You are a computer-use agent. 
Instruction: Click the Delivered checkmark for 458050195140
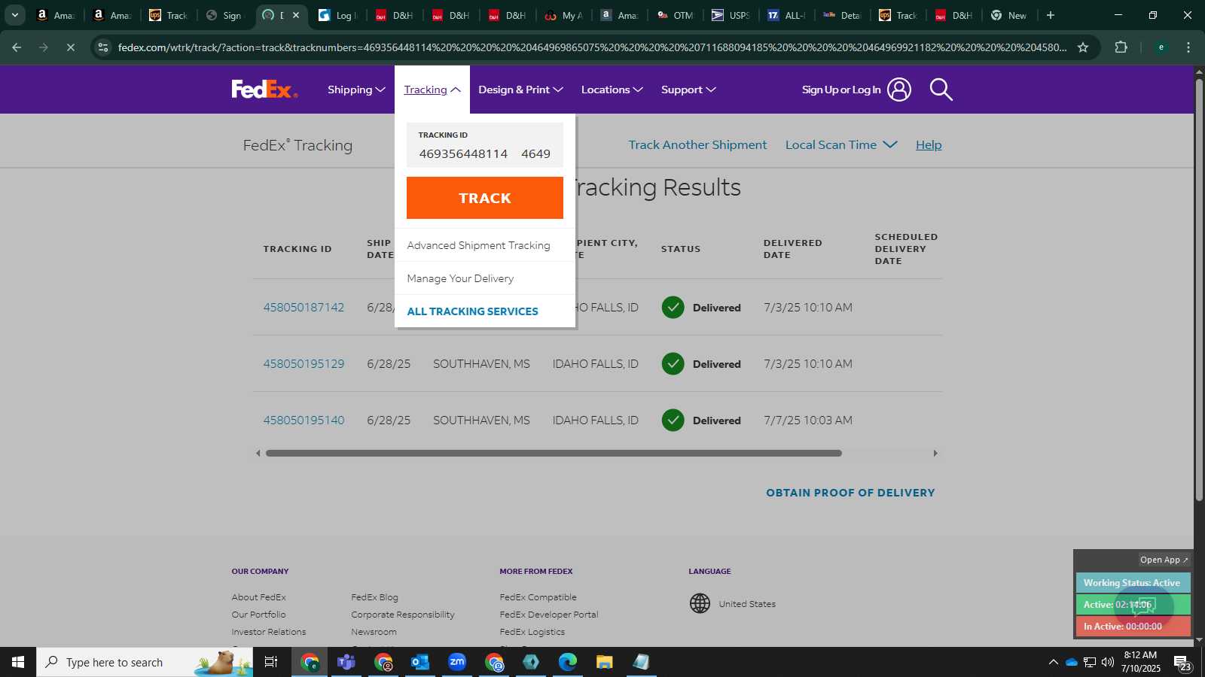point(673,420)
